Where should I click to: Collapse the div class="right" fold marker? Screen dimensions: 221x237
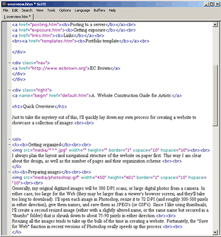[9, 90]
